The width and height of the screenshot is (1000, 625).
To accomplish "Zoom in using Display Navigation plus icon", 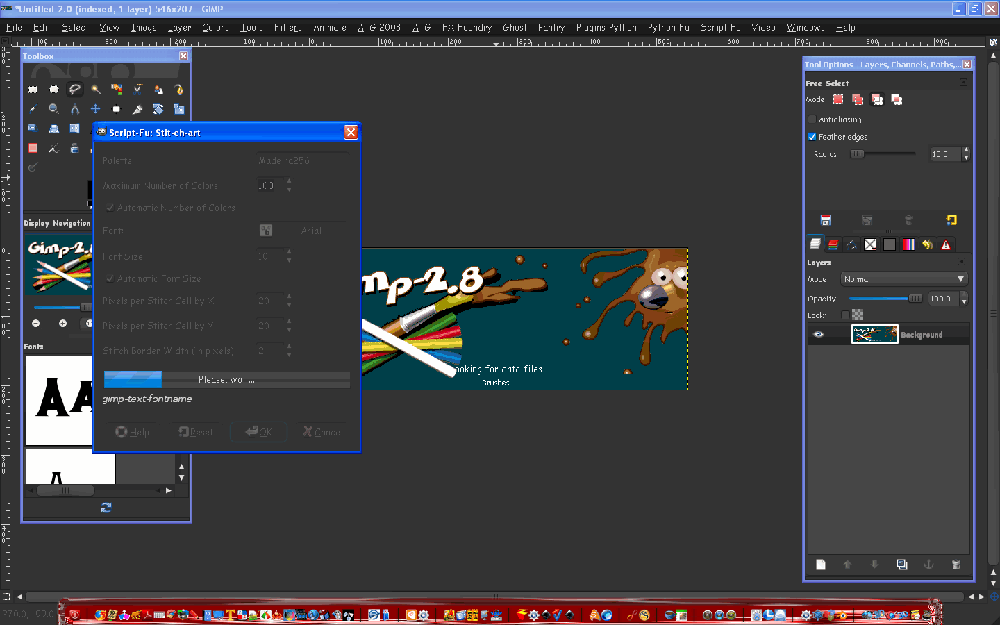I will (x=62, y=324).
